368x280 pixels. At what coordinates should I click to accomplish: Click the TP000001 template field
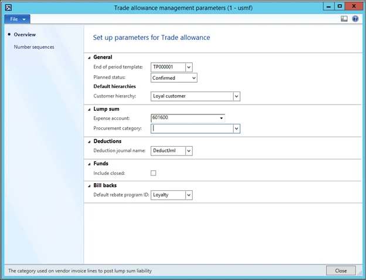pos(168,68)
